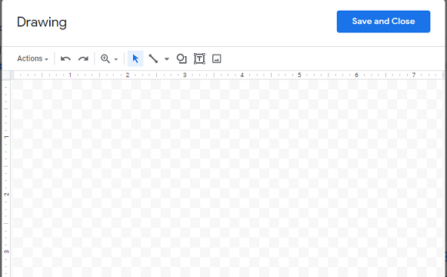Expand the zoom options dropdown arrow

coord(116,59)
